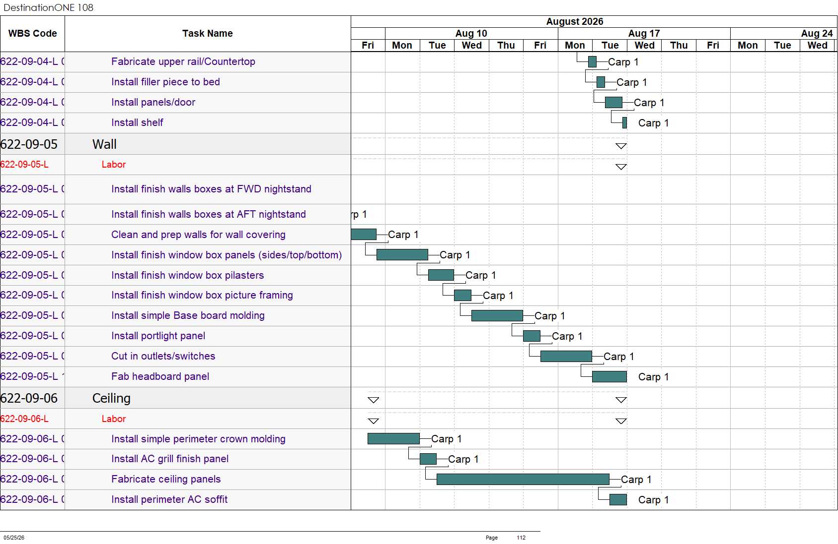This screenshot has width=838, height=544.
Task: Select the Fab headboard panel task bar
Action: 609,376
